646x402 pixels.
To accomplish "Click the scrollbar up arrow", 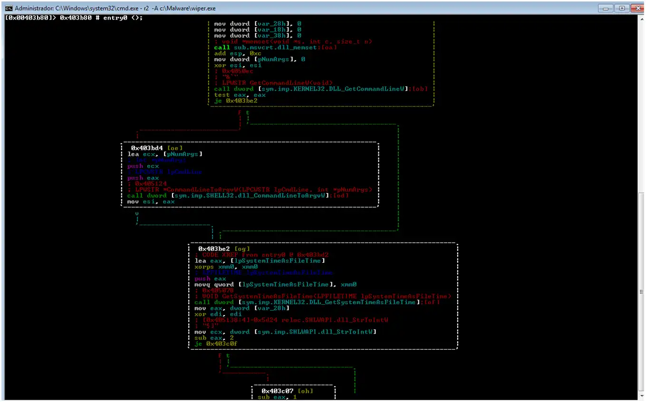I will click(x=641, y=18).
